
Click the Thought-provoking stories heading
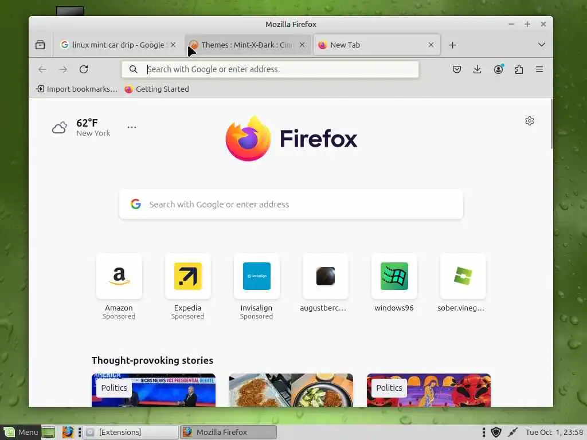(152, 360)
